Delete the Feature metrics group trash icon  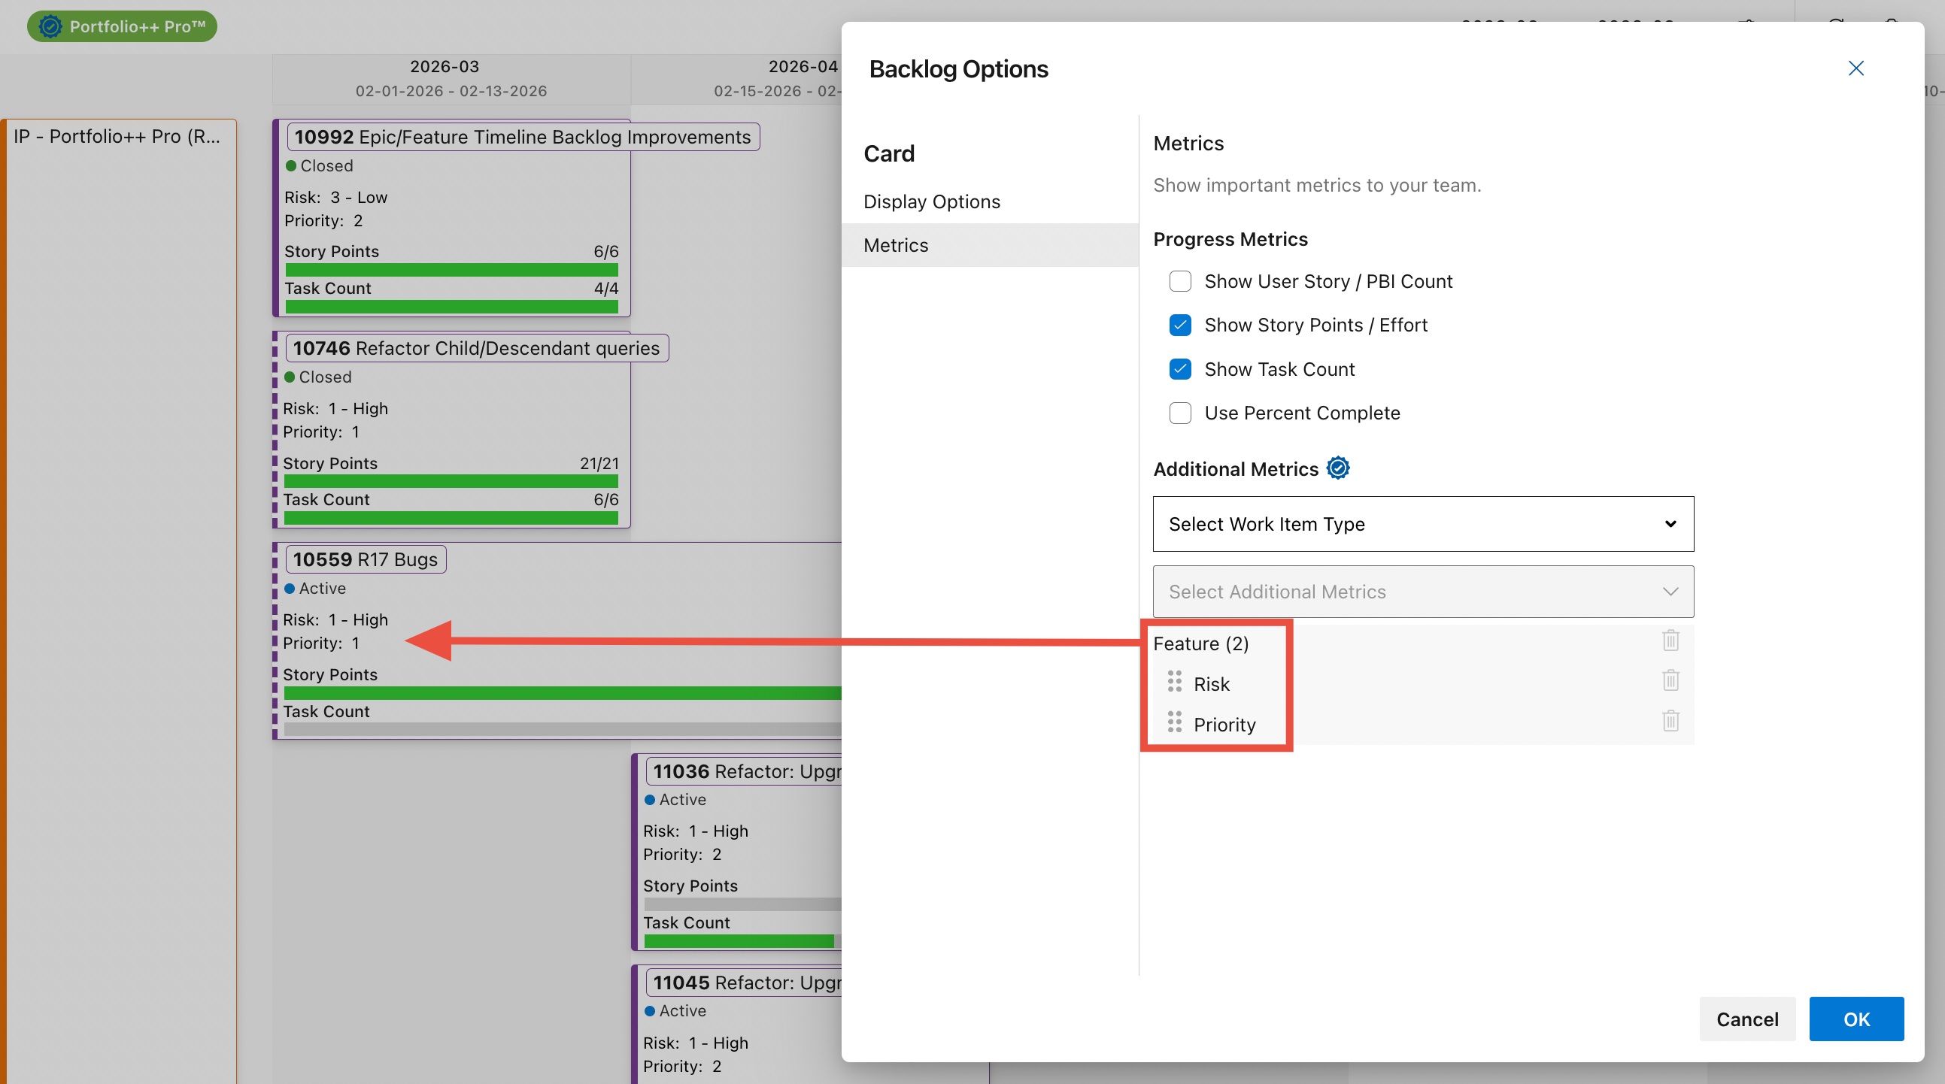point(1670,641)
